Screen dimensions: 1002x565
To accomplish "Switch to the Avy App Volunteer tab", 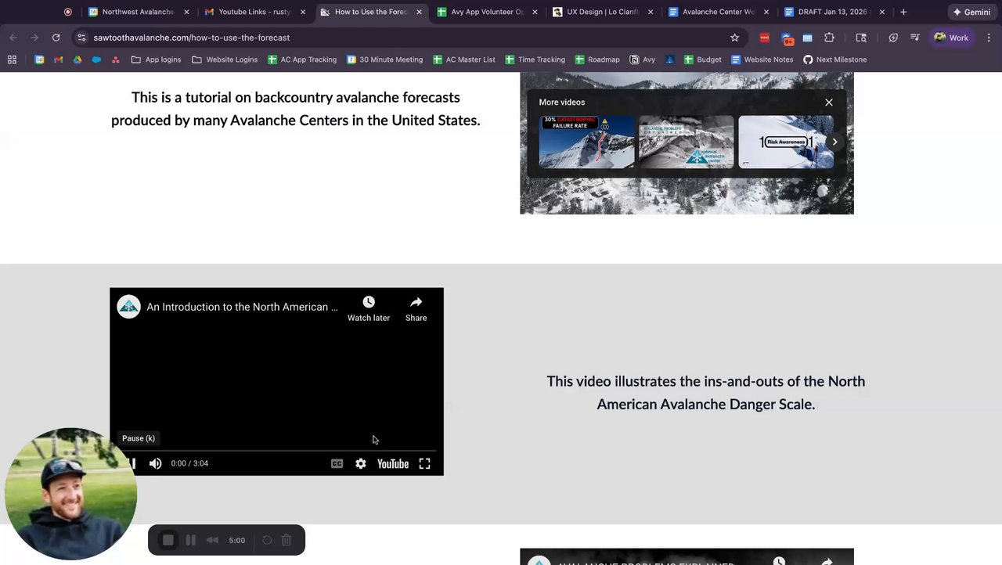I will pyautogui.click(x=487, y=12).
